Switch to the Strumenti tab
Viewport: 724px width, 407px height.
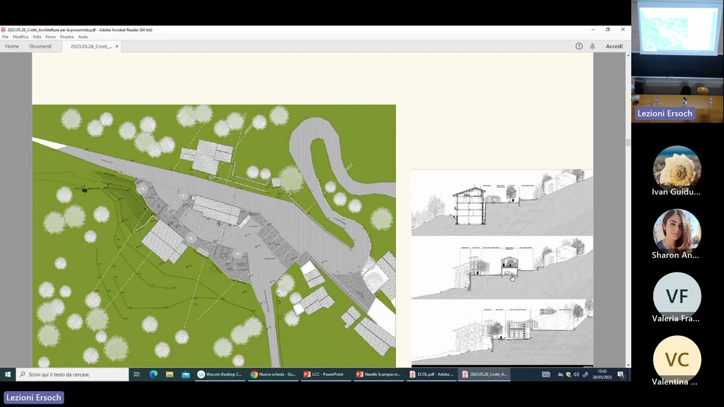tap(40, 46)
